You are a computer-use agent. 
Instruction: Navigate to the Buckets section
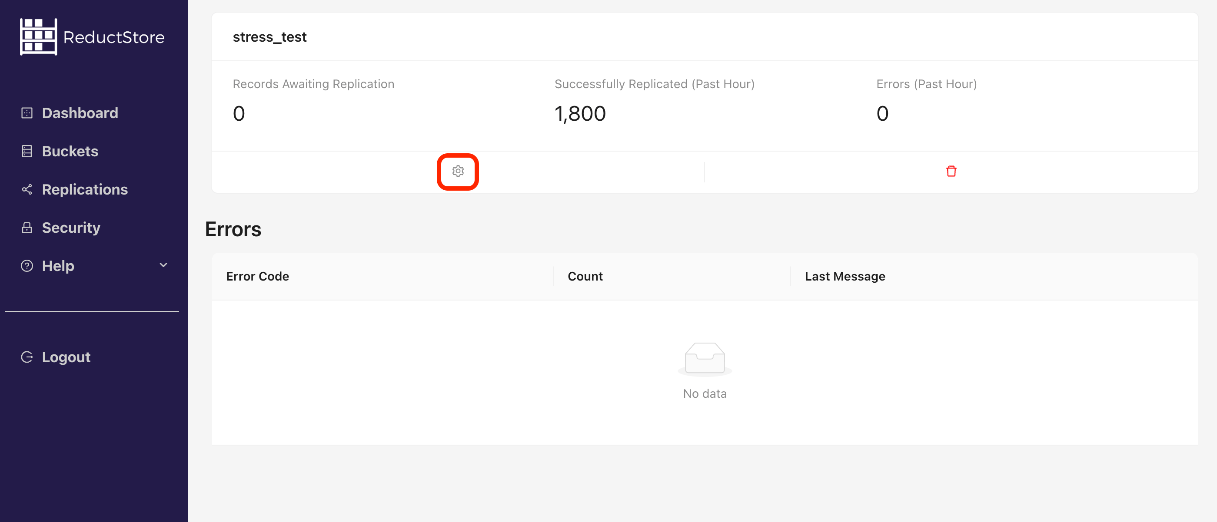pos(70,151)
